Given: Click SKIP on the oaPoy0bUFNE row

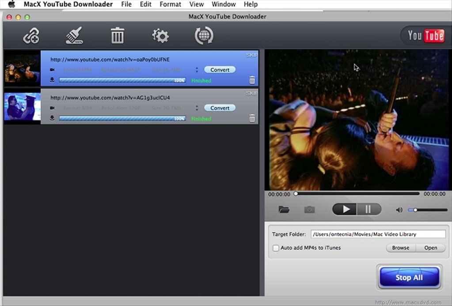Looking at the screenshot, I should [252, 55].
